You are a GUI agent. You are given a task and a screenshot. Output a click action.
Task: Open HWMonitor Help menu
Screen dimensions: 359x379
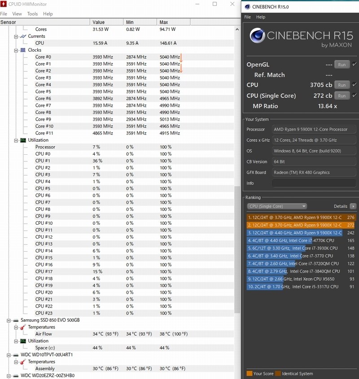click(x=48, y=14)
